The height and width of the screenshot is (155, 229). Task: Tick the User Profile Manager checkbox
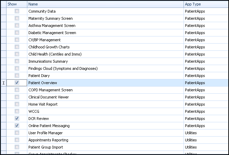pyautogui.click(x=17, y=133)
